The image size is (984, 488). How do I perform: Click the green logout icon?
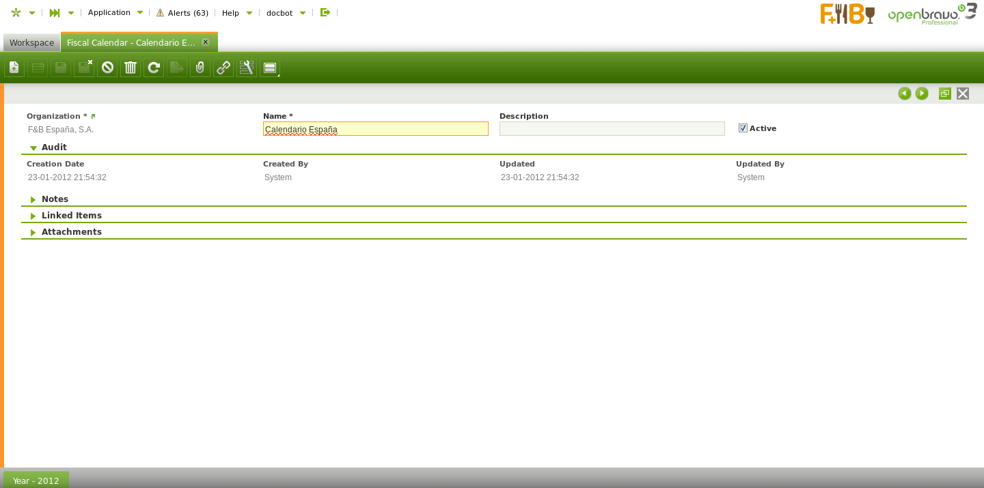tap(325, 12)
